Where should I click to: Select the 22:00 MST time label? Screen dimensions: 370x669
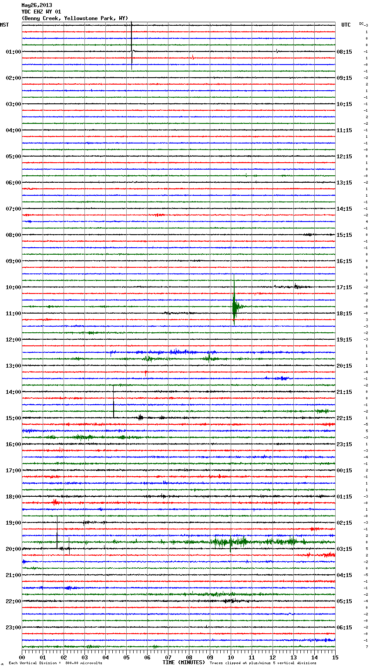(13, 601)
